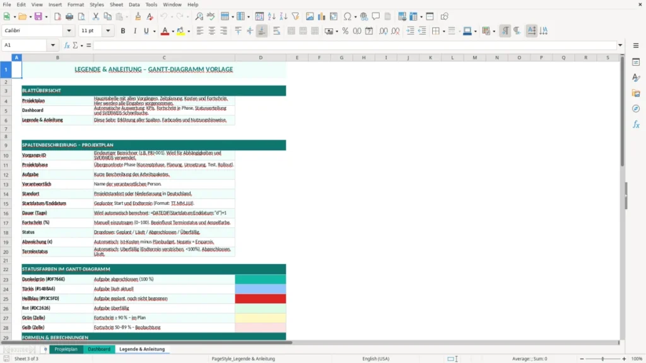Open the font color dropdown arrow
The width and height of the screenshot is (646, 363).
[173, 32]
